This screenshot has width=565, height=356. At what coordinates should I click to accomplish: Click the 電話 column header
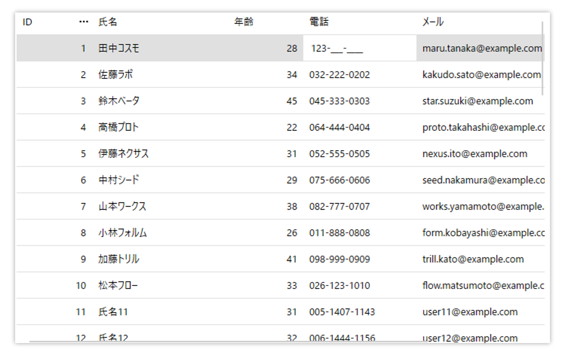(x=319, y=22)
